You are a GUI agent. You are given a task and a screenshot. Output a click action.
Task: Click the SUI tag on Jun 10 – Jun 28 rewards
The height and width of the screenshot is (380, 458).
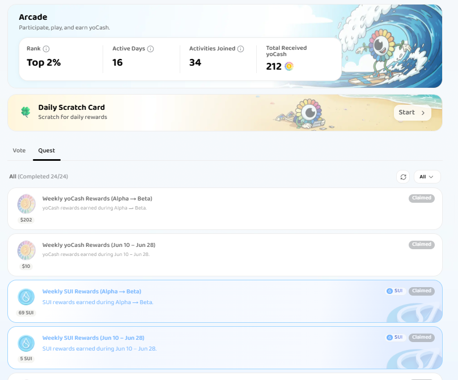(x=395, y=337)
